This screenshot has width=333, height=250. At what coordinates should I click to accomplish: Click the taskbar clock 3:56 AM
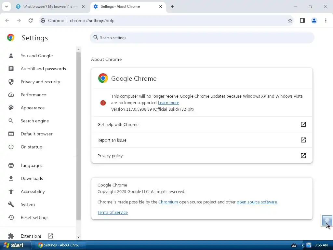321,245
